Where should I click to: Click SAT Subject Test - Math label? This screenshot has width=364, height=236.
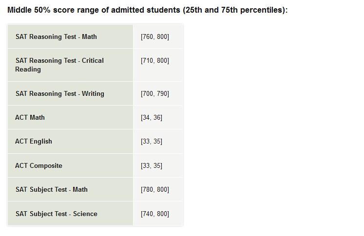(51, 190)
